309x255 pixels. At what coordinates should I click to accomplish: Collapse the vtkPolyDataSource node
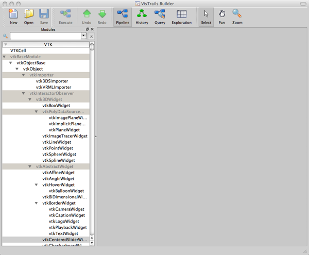point(36,112)
